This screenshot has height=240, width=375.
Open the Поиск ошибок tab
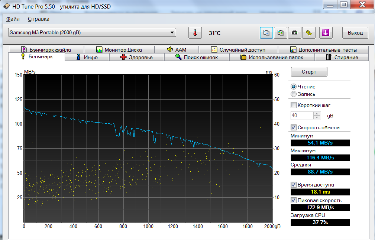click(197, 57)
